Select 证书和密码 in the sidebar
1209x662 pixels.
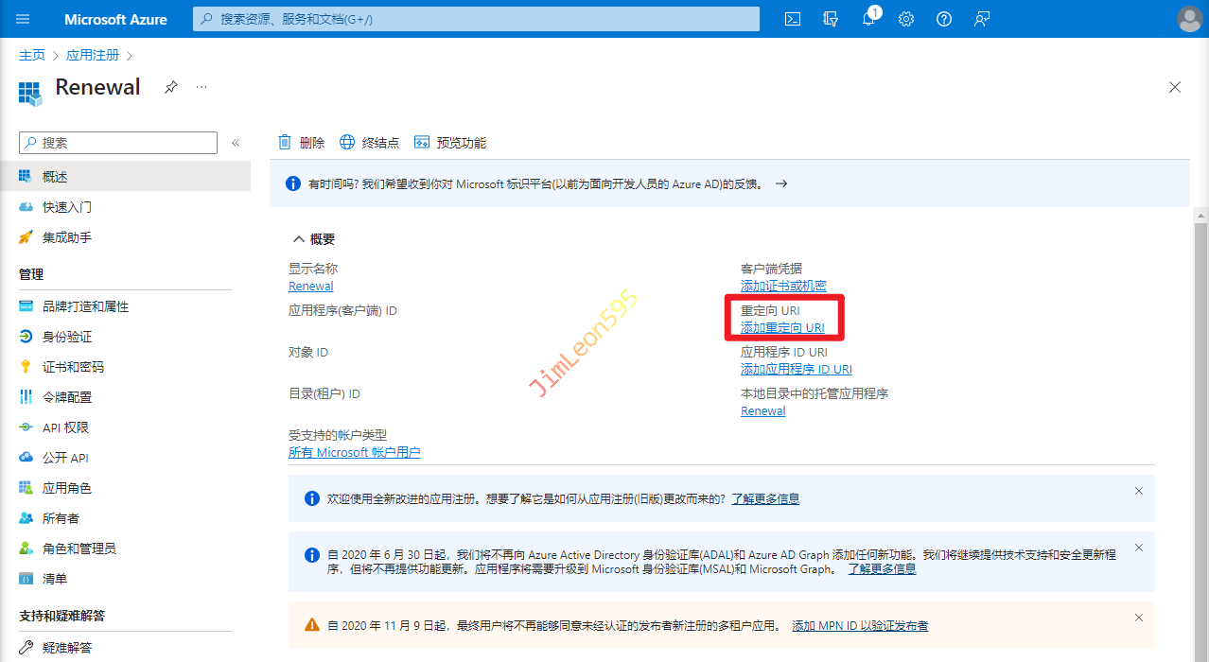[73, 367]
